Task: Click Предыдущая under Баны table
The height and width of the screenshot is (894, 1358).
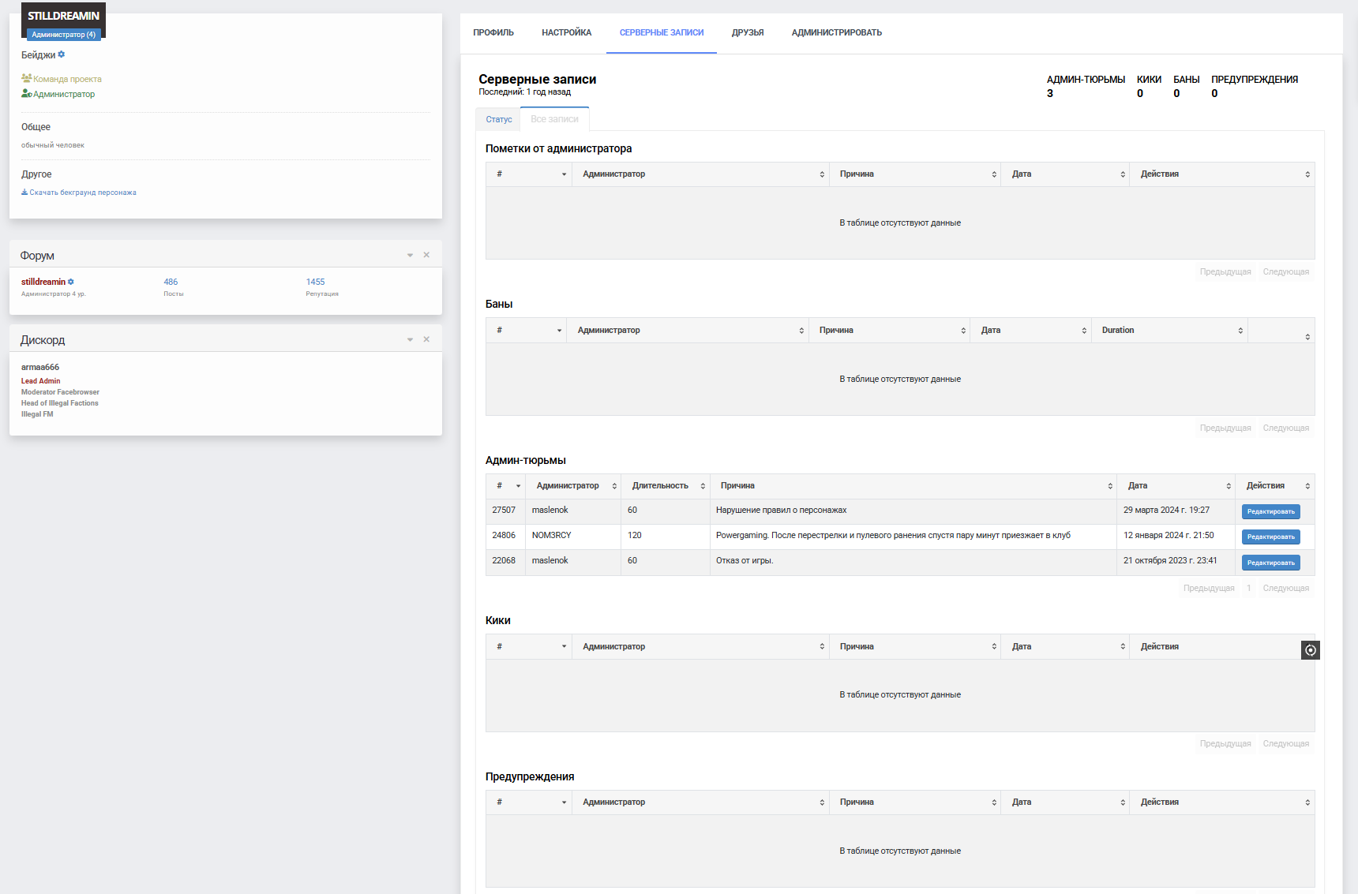Action: (x=1225, y=428)
